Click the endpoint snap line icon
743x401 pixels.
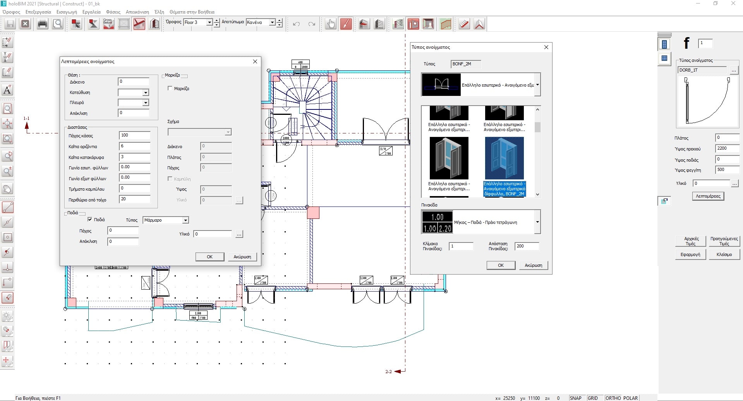pyautogui.click(x=7, y=207)
